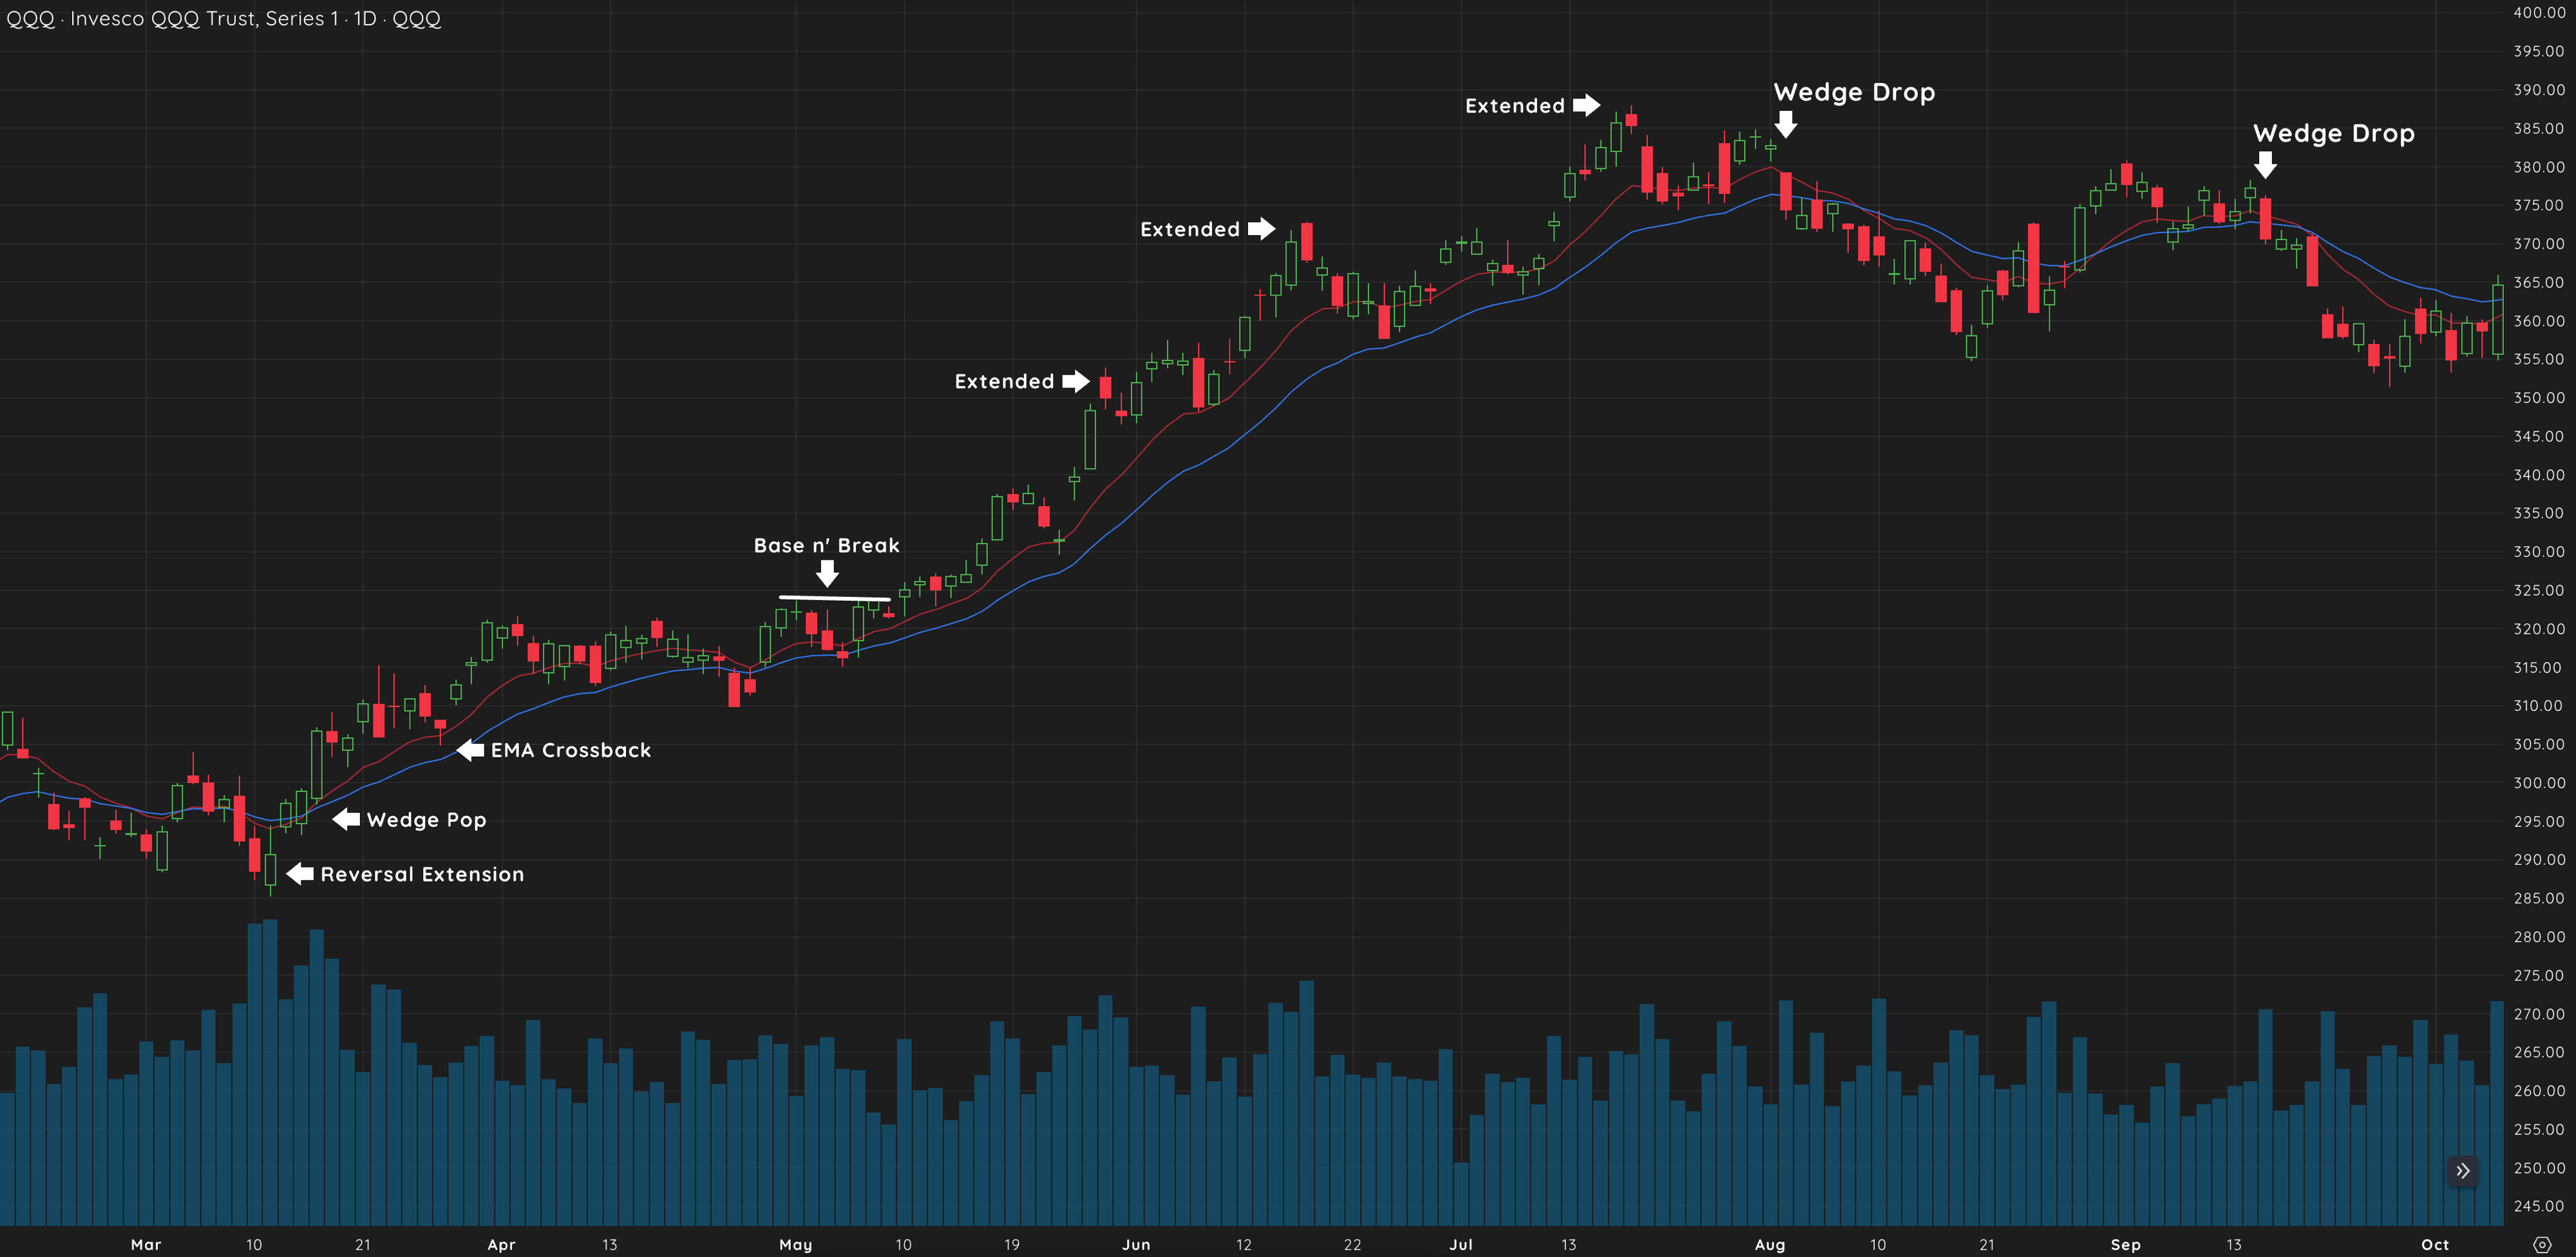Click the 270.00 price axis label
Viewport: 2576px width, 1257px height.
2538,1013
